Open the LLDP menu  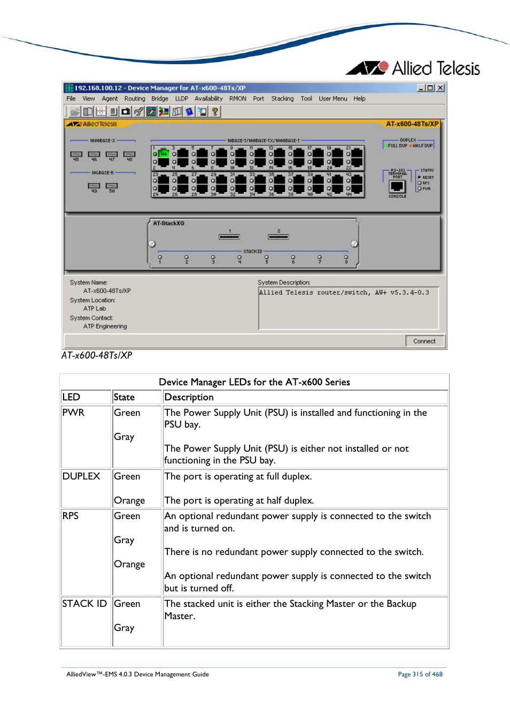pos(182,98)
